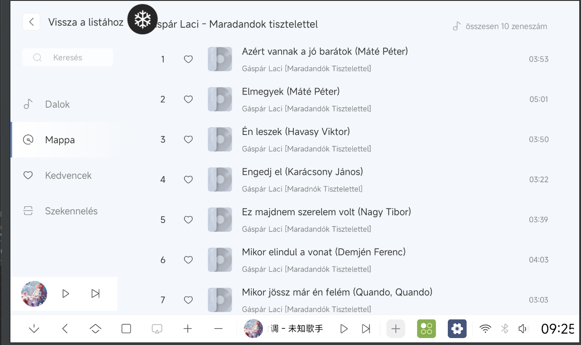Go back to the list with arrow

tap(32, 22)
